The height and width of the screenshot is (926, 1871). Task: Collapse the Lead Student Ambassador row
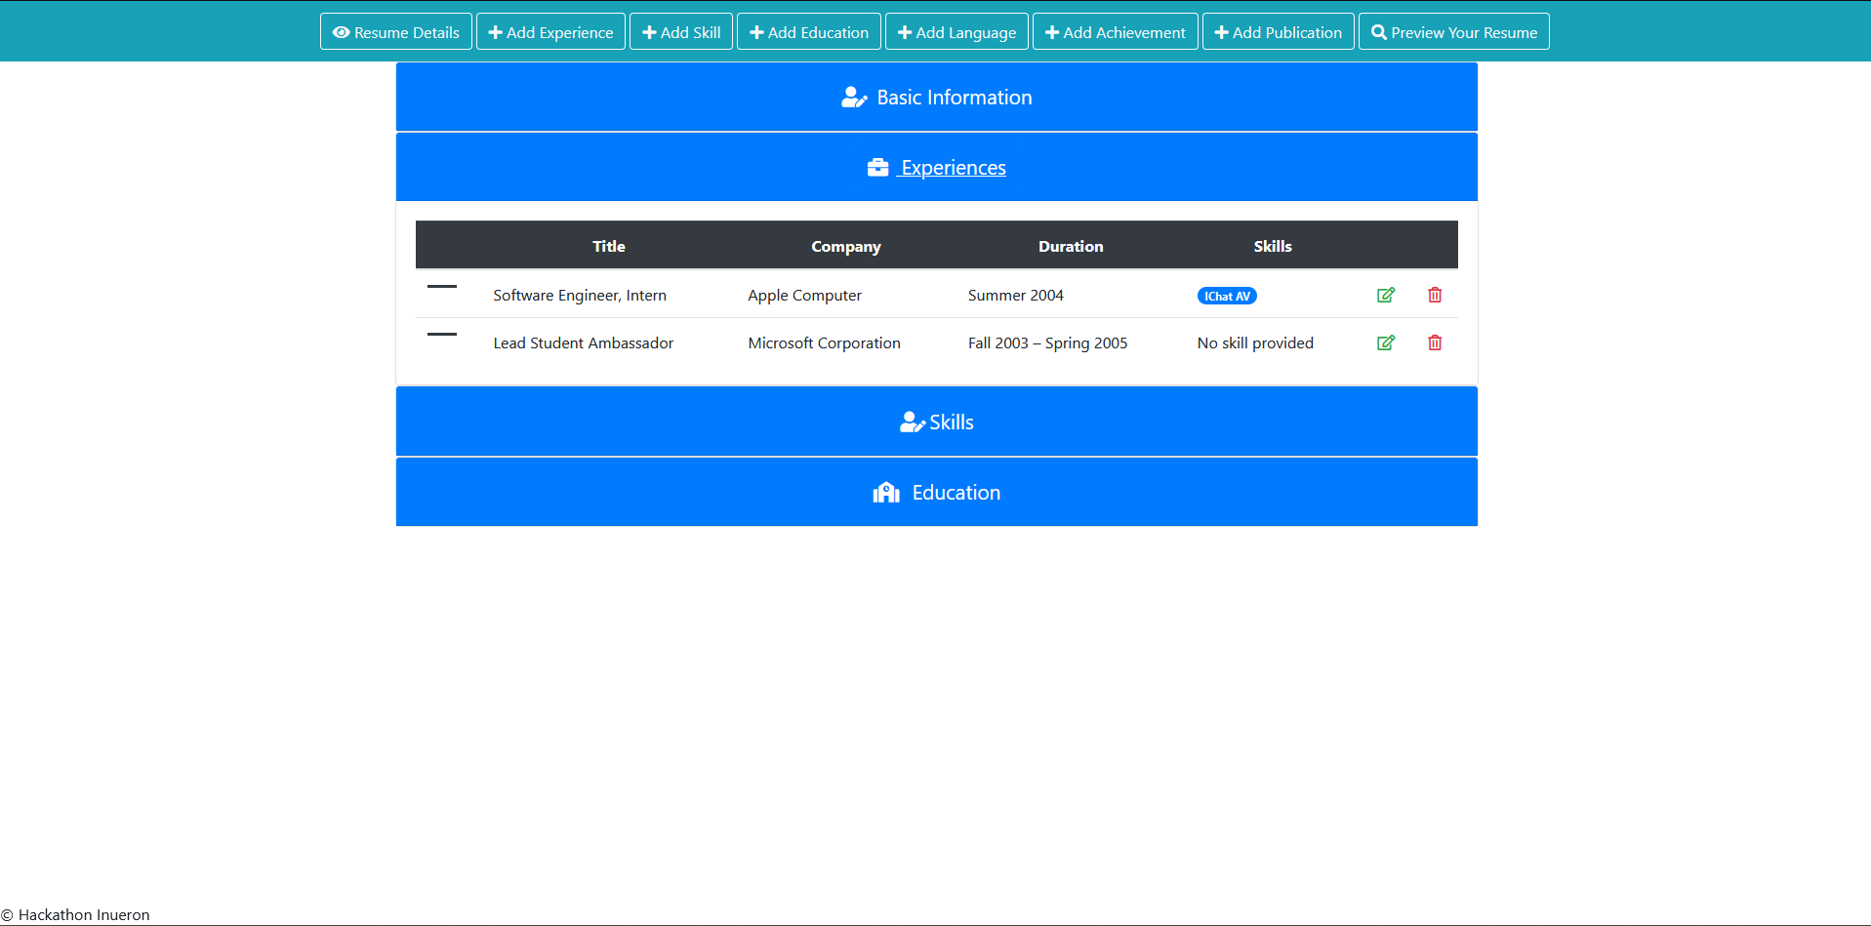[x=441, y=335]
